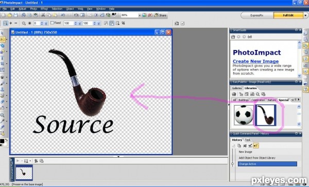Viewport: 309px width, 187px height.
Task: Click the Cut scissors icon
Action: 43,15
